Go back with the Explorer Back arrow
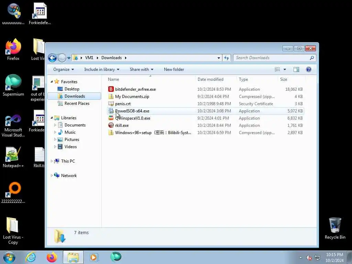The height and width of the screenshot is (264, 352). click(x=52, y=58)
